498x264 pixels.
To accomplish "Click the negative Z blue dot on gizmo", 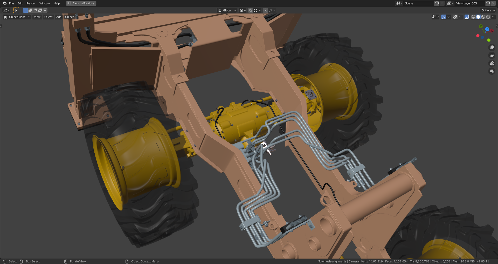I will [482, 37].
